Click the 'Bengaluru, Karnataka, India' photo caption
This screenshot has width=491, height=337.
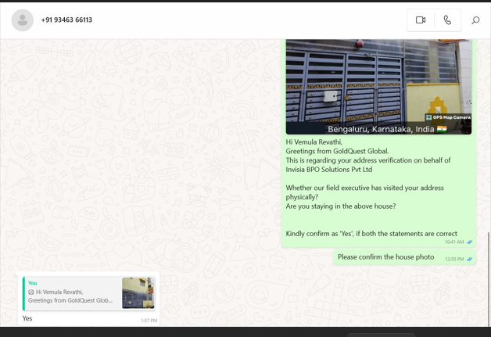tap(381, 129)
